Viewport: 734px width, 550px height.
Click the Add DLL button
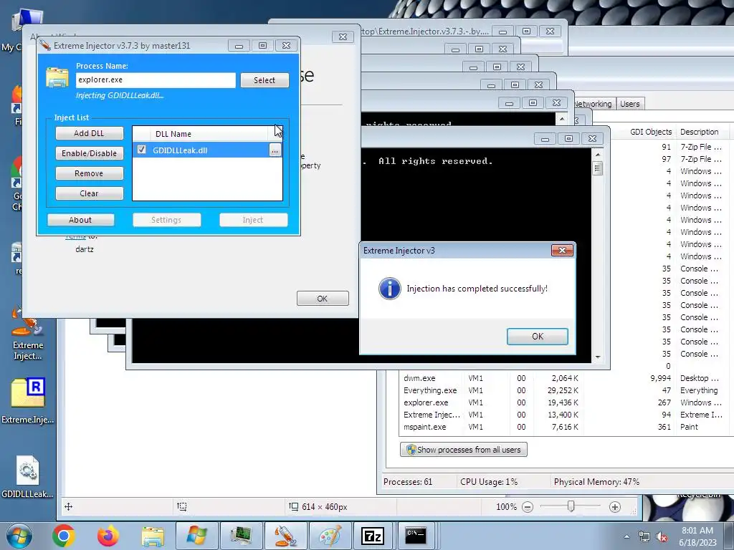[89, 133]
